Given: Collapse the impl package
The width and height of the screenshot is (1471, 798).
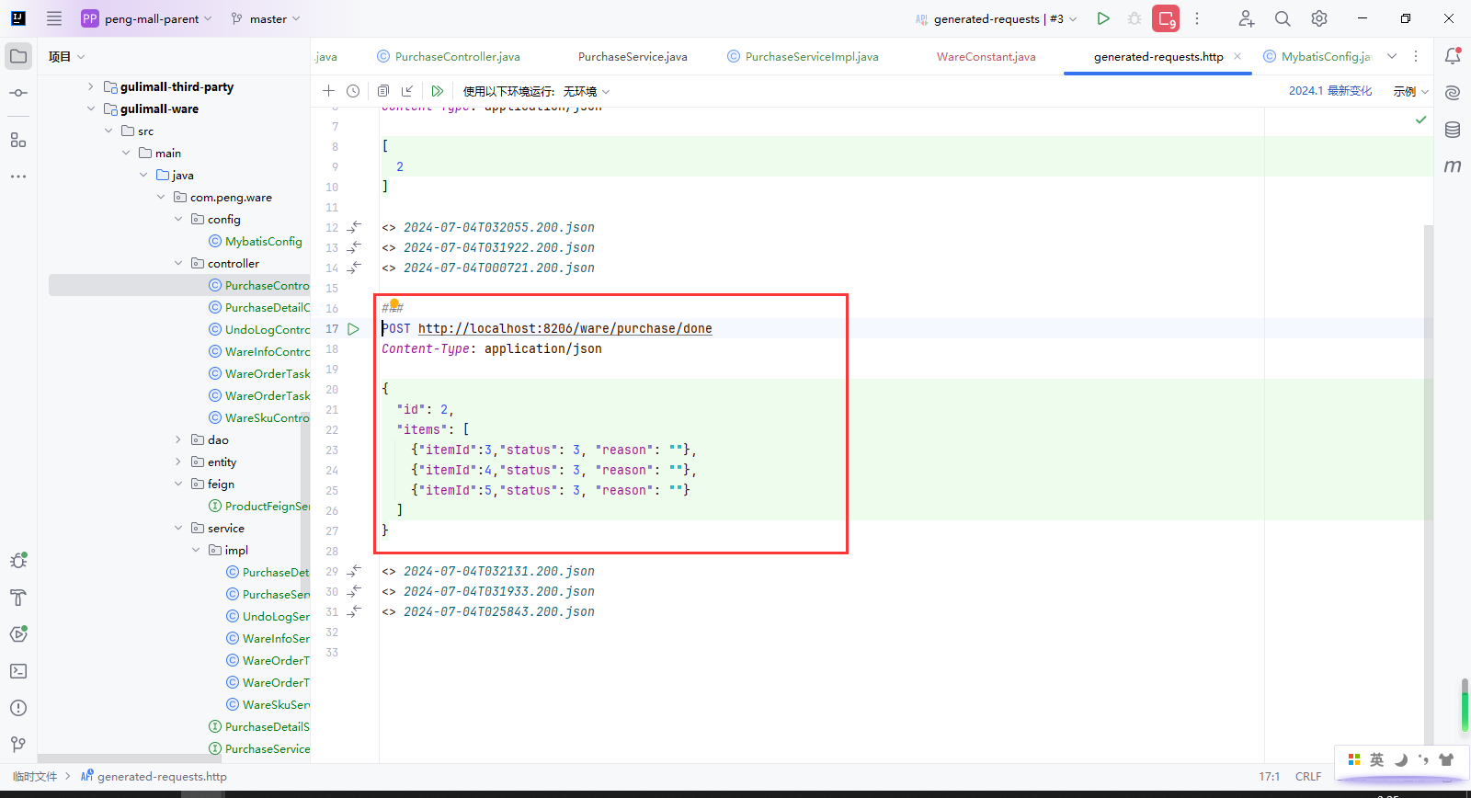Looking at the screenshot, I should [x=196, y=550].
